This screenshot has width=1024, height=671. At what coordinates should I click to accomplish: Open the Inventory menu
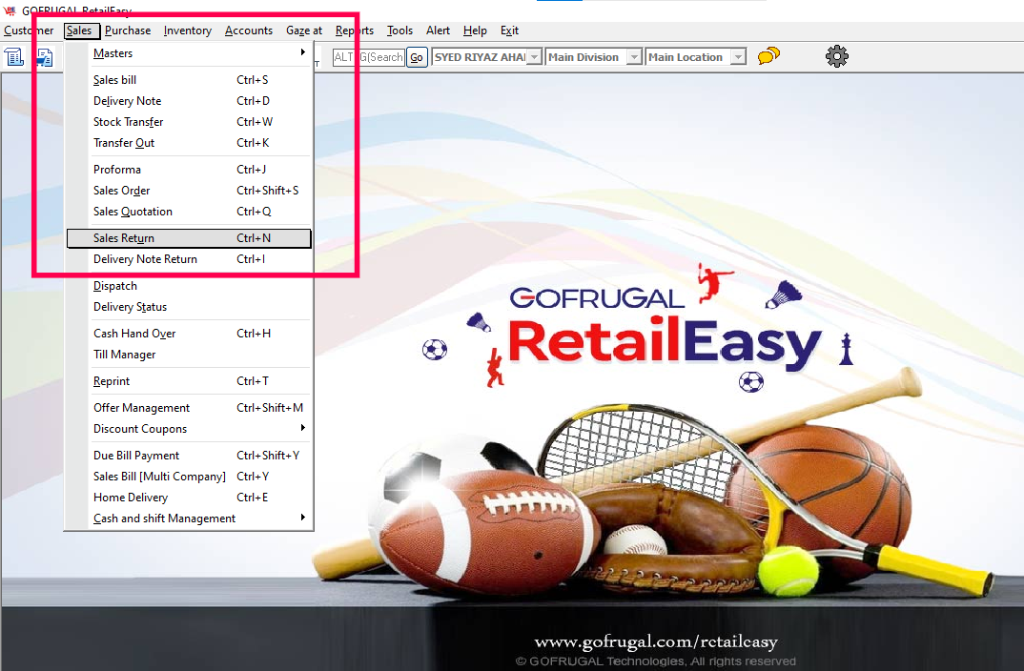click(x=188, y=30)
